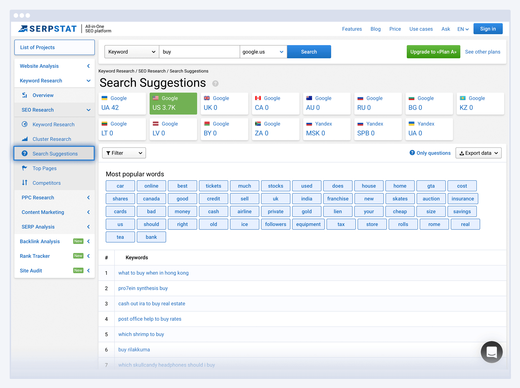The height and width of the screenshot is (388, 520).
Task: Select the Google US 3.7K card
Action: tap(173, 103)
